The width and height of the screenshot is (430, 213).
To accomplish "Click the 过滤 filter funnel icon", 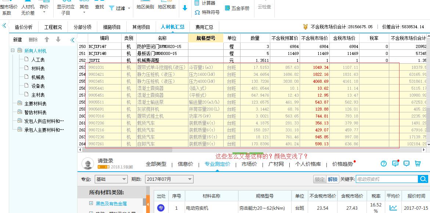I will pos(112,8).
